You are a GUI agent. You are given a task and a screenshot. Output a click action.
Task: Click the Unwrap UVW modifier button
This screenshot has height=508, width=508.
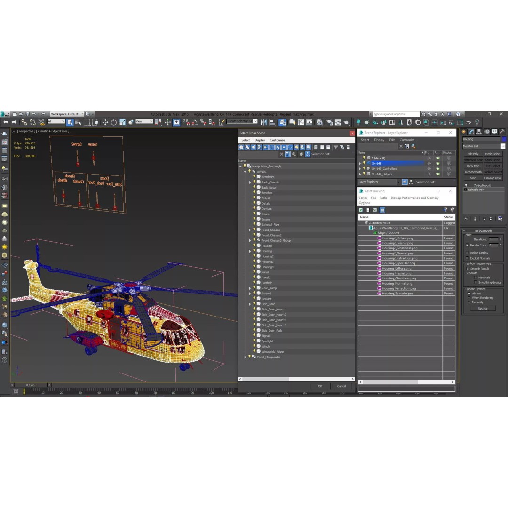coord(493,178)
